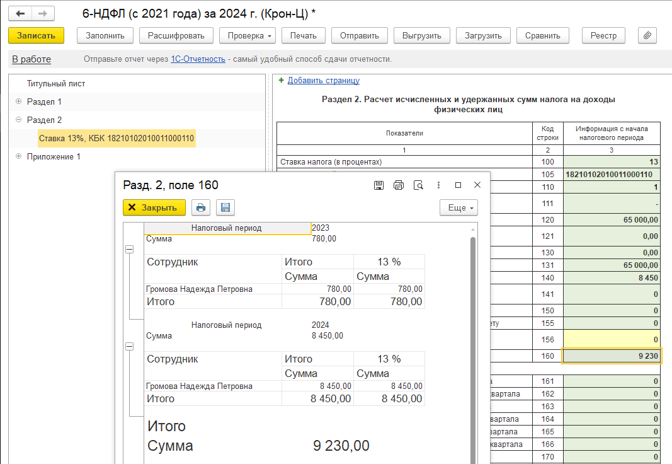This screenshot has height=464, width=672.
Task: Click the paperclip attachments icon
Action: click(647, 35)
